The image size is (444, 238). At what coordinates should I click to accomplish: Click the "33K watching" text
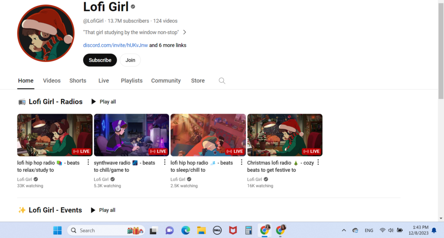[x=30, y=186]
